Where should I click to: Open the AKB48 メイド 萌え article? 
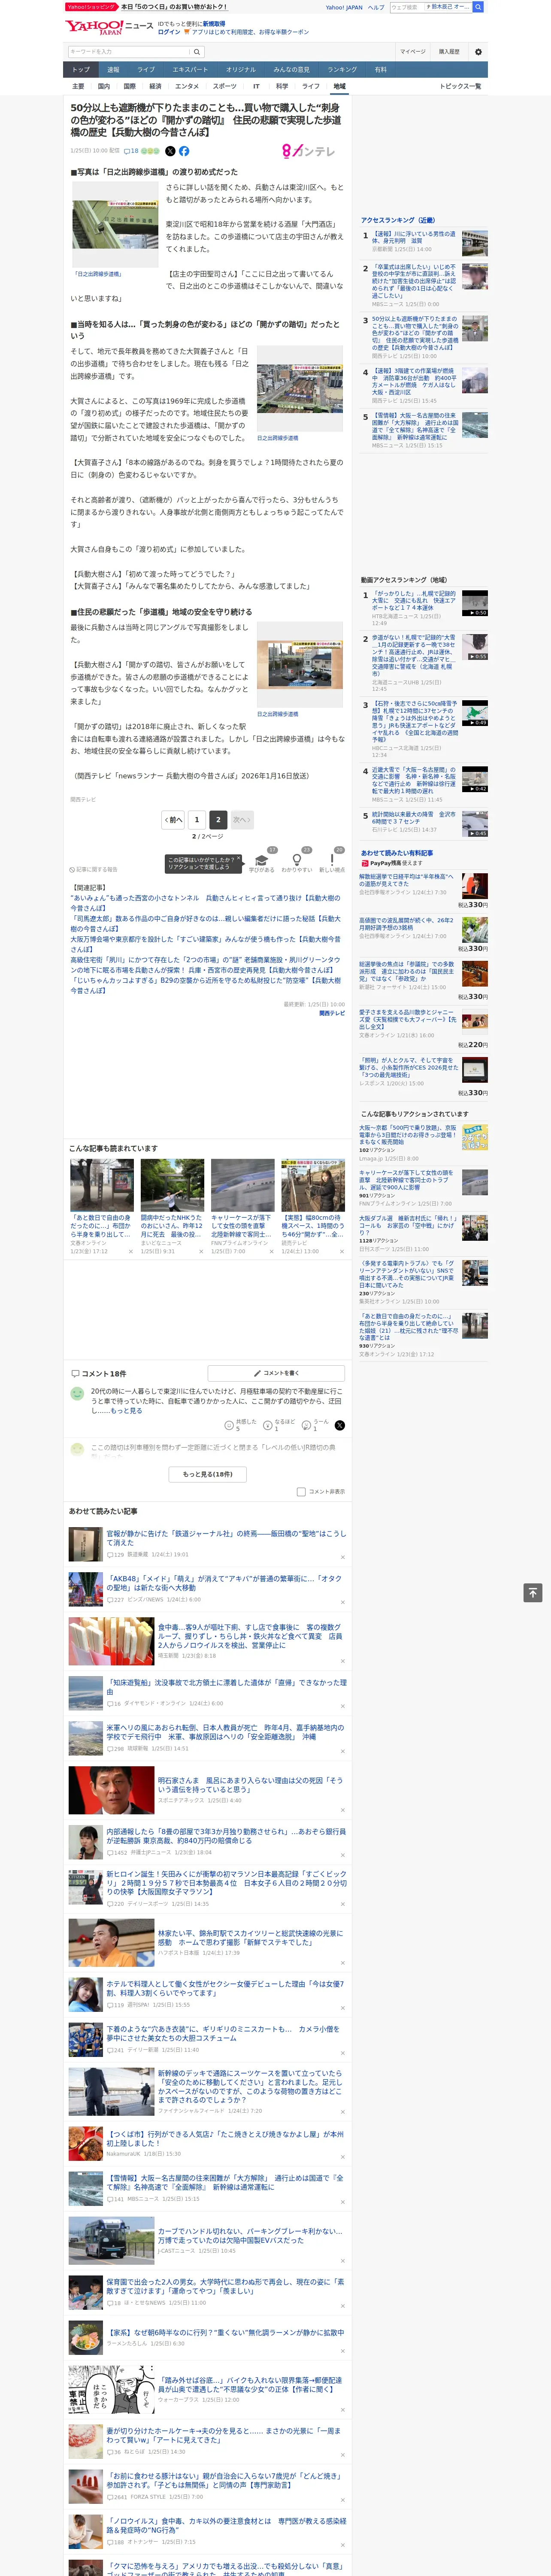click(x=225, y=1584)
